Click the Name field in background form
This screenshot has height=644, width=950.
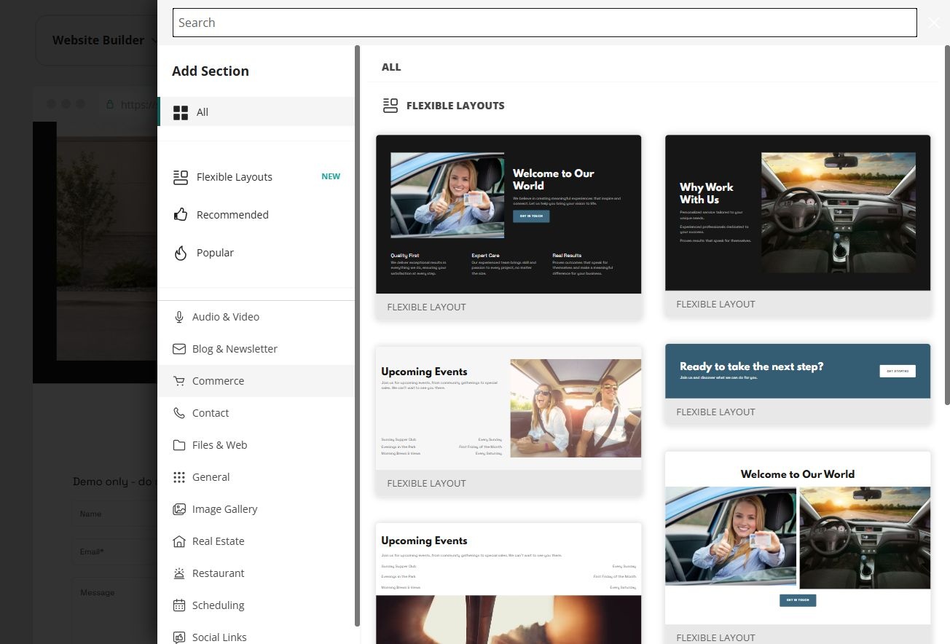pos(114,514)
